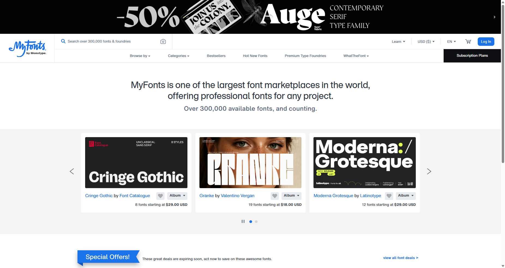Expand the Categories menu
Screen dimensions: 505x268
click(178, 56)
